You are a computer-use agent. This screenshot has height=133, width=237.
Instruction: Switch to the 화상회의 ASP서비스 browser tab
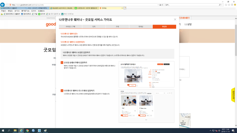62,8
